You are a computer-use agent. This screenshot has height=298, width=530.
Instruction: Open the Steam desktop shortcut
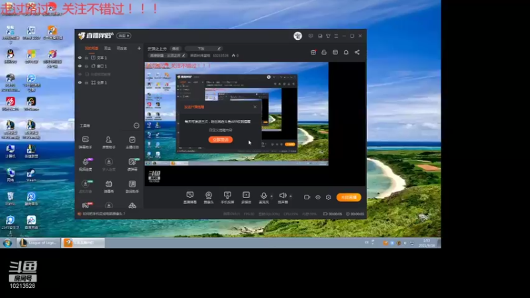30,175
